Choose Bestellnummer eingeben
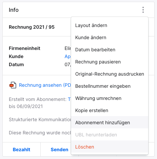This screenshot has height=159, width=157. click(110, 86)
